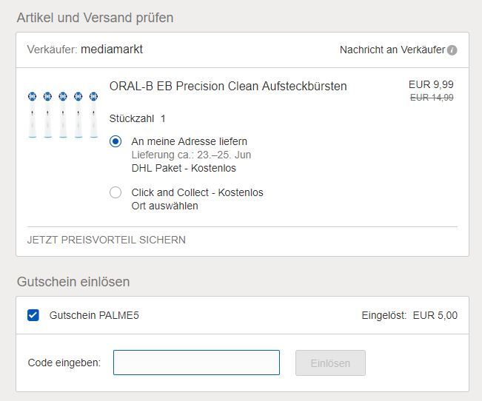Click the Einlösen button

pyautogui.click(x=330, y=363)
